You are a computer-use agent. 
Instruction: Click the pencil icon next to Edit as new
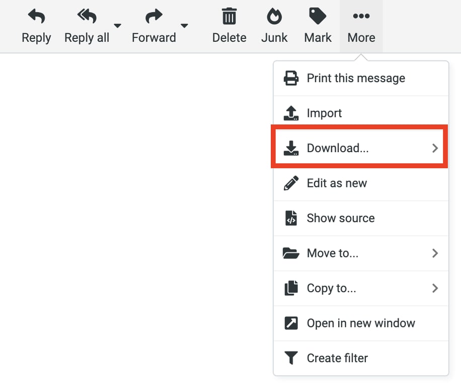click(x=291, y=183)
